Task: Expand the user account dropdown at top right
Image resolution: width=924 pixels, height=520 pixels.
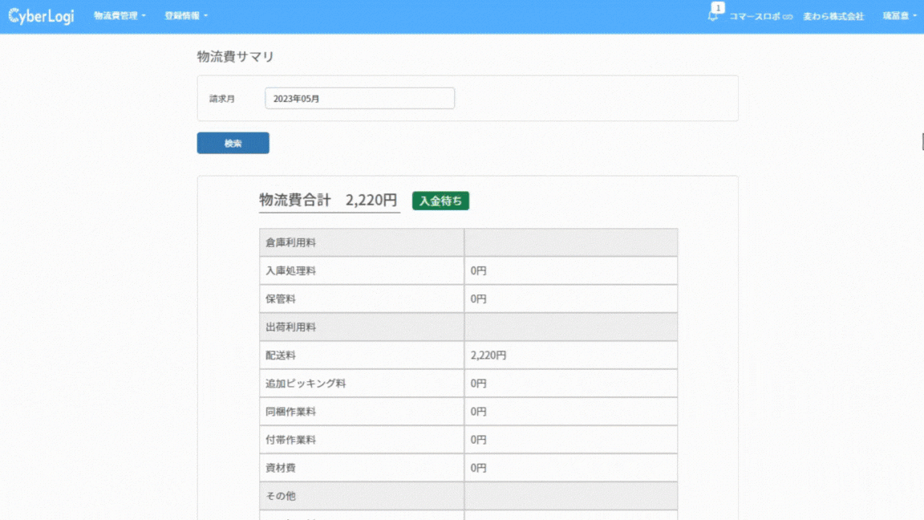Action: pyautogui.click(x=899, y=16)
